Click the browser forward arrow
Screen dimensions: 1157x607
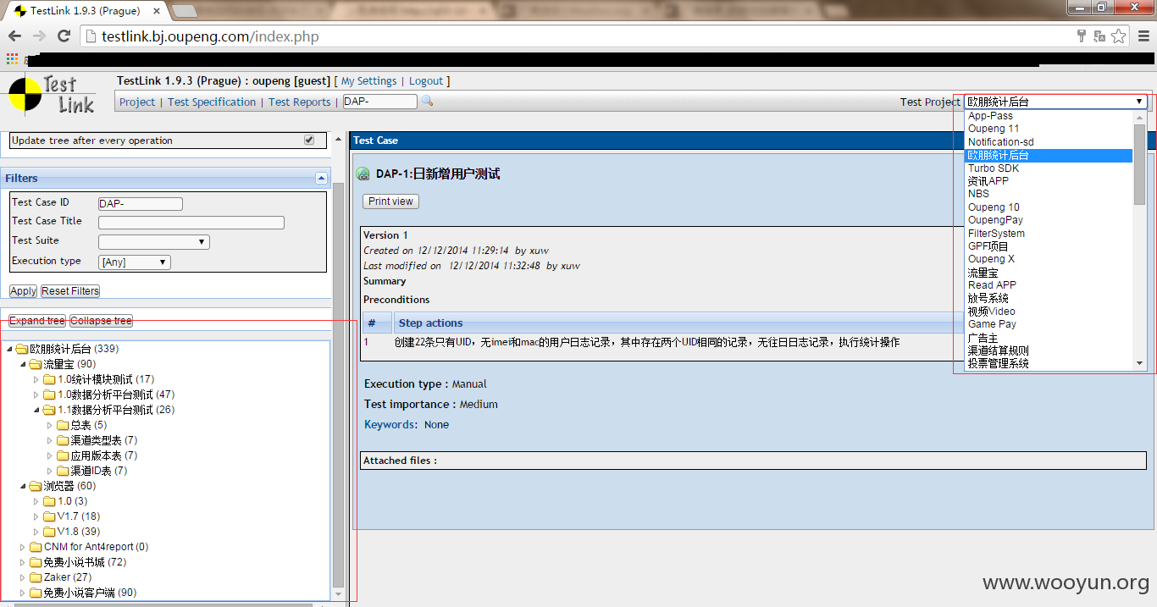point(39,36)
